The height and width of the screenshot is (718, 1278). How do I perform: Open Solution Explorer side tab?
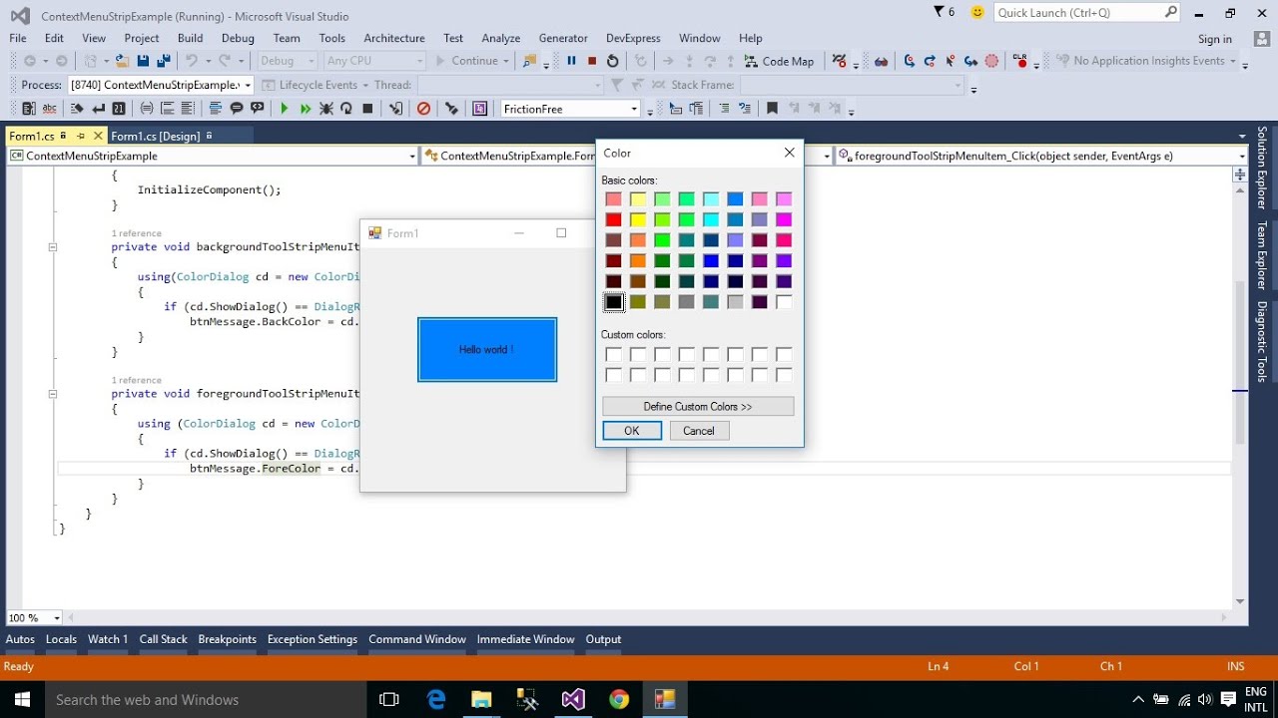click(1262, 168)
